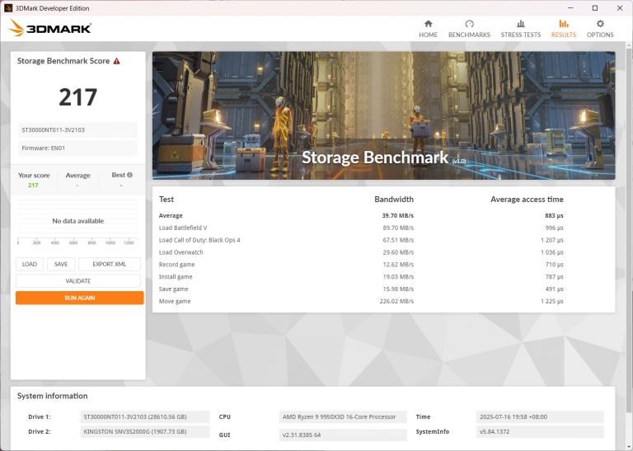Click Drive 1 value ST30000NT011-3V2103 (28610.56 GB)
633x451 pixels.
pos(145,416)
